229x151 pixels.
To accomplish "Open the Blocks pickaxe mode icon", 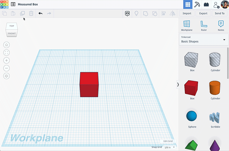I will (197, 5).
